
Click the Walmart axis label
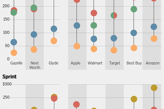[95, 63]
